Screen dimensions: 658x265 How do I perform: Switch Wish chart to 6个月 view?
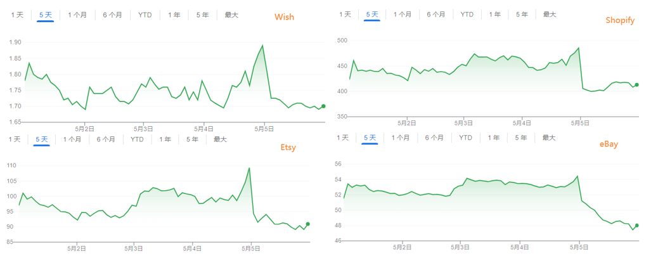coord(112,15)
